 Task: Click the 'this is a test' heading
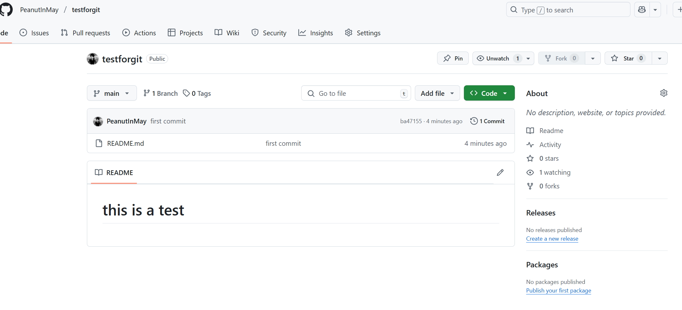pos(143,210)
